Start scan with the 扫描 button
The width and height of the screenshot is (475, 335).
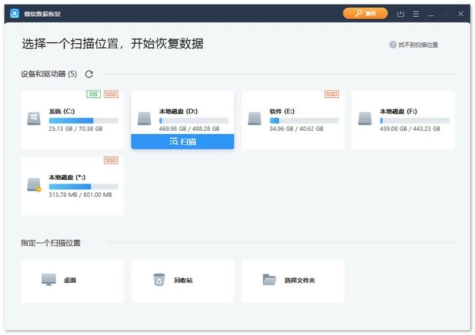click(183, 142)
